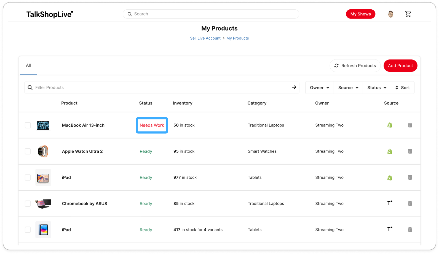
Task: Click the 95 in stock inventory cell
Action: point(184,151)
